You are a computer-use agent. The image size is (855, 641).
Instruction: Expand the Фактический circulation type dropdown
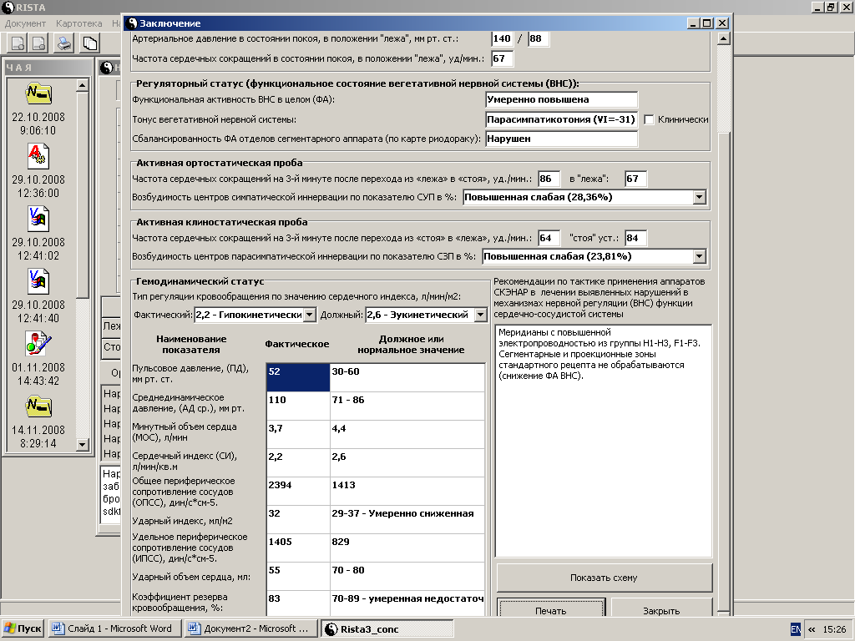(x=309, y=315)
